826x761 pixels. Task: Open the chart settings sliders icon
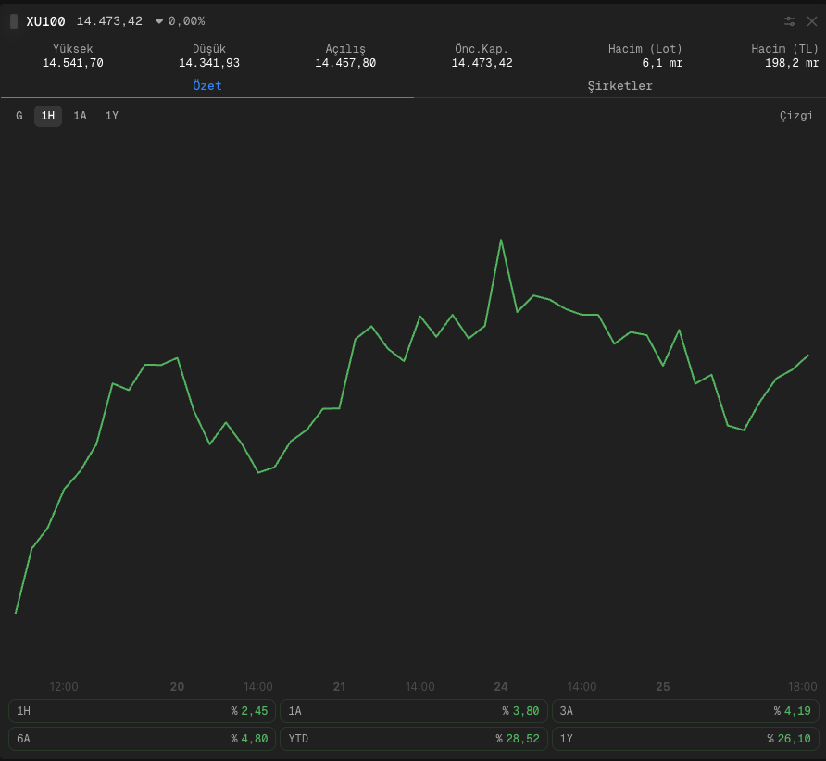(789, 21)
